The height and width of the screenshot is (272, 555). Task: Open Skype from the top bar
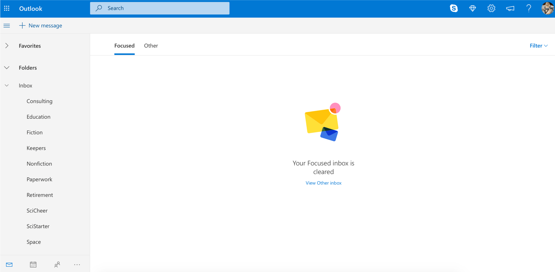click(454, 8)
